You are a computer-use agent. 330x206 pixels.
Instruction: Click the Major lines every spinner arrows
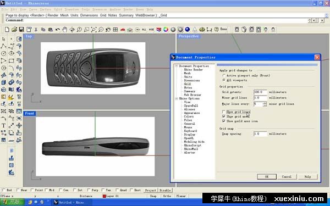tap(265, 104)
